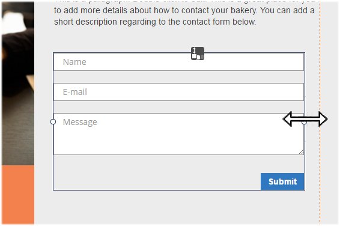Click blank form area left of Submit
Screen dimensions: 340x226
[x=157, y=182]
